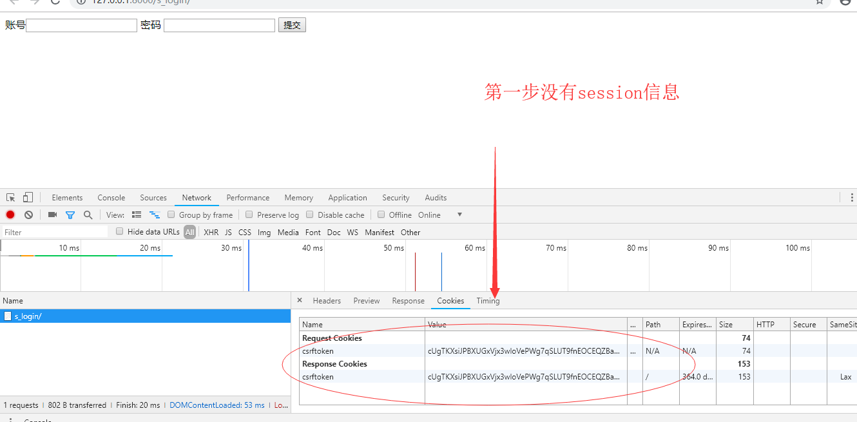The height and width of the screenshot is (422, 857).
Task: Toggle capture screenshots camera icon
Action: [52, 215]
